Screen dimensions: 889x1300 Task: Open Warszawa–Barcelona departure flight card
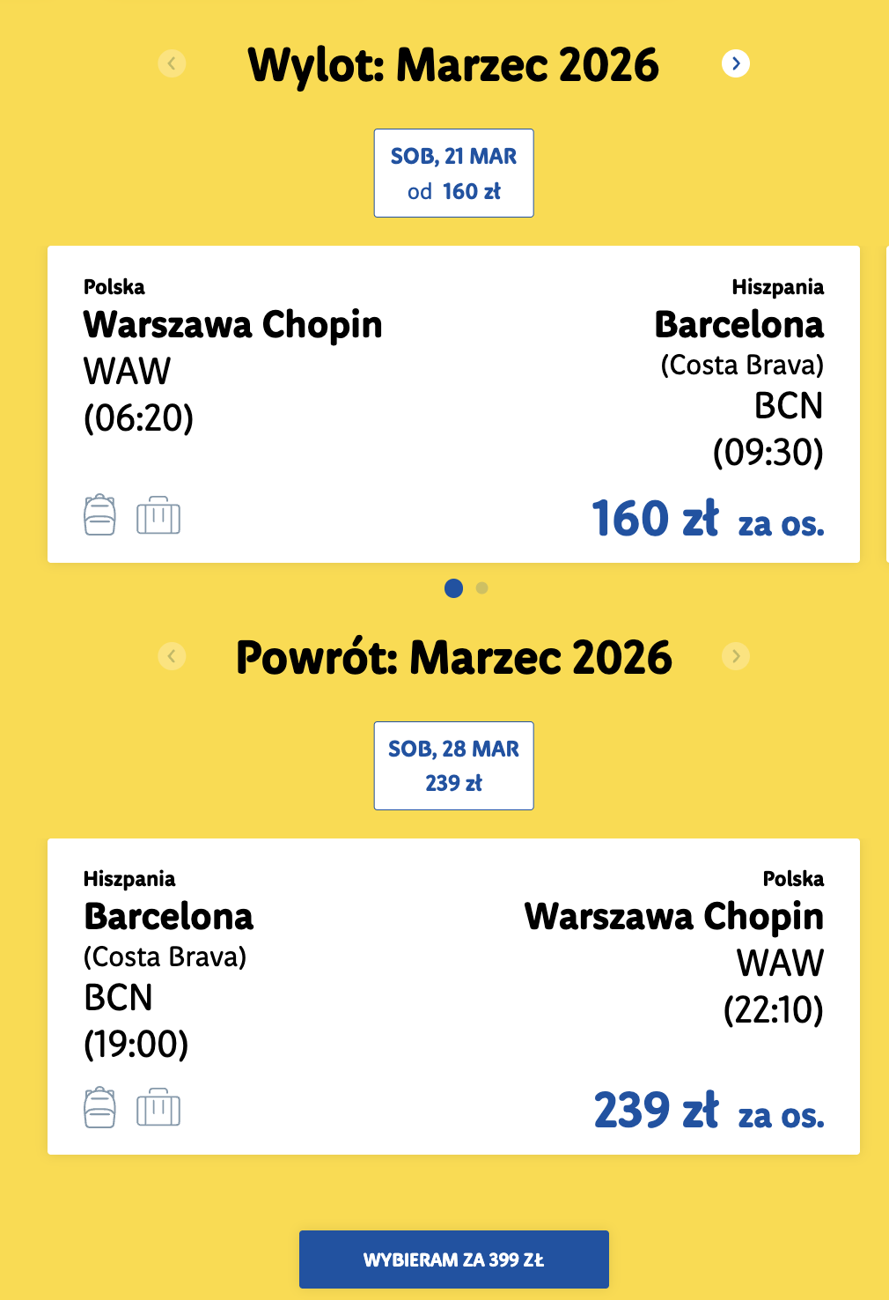click(x=453, y=404)
